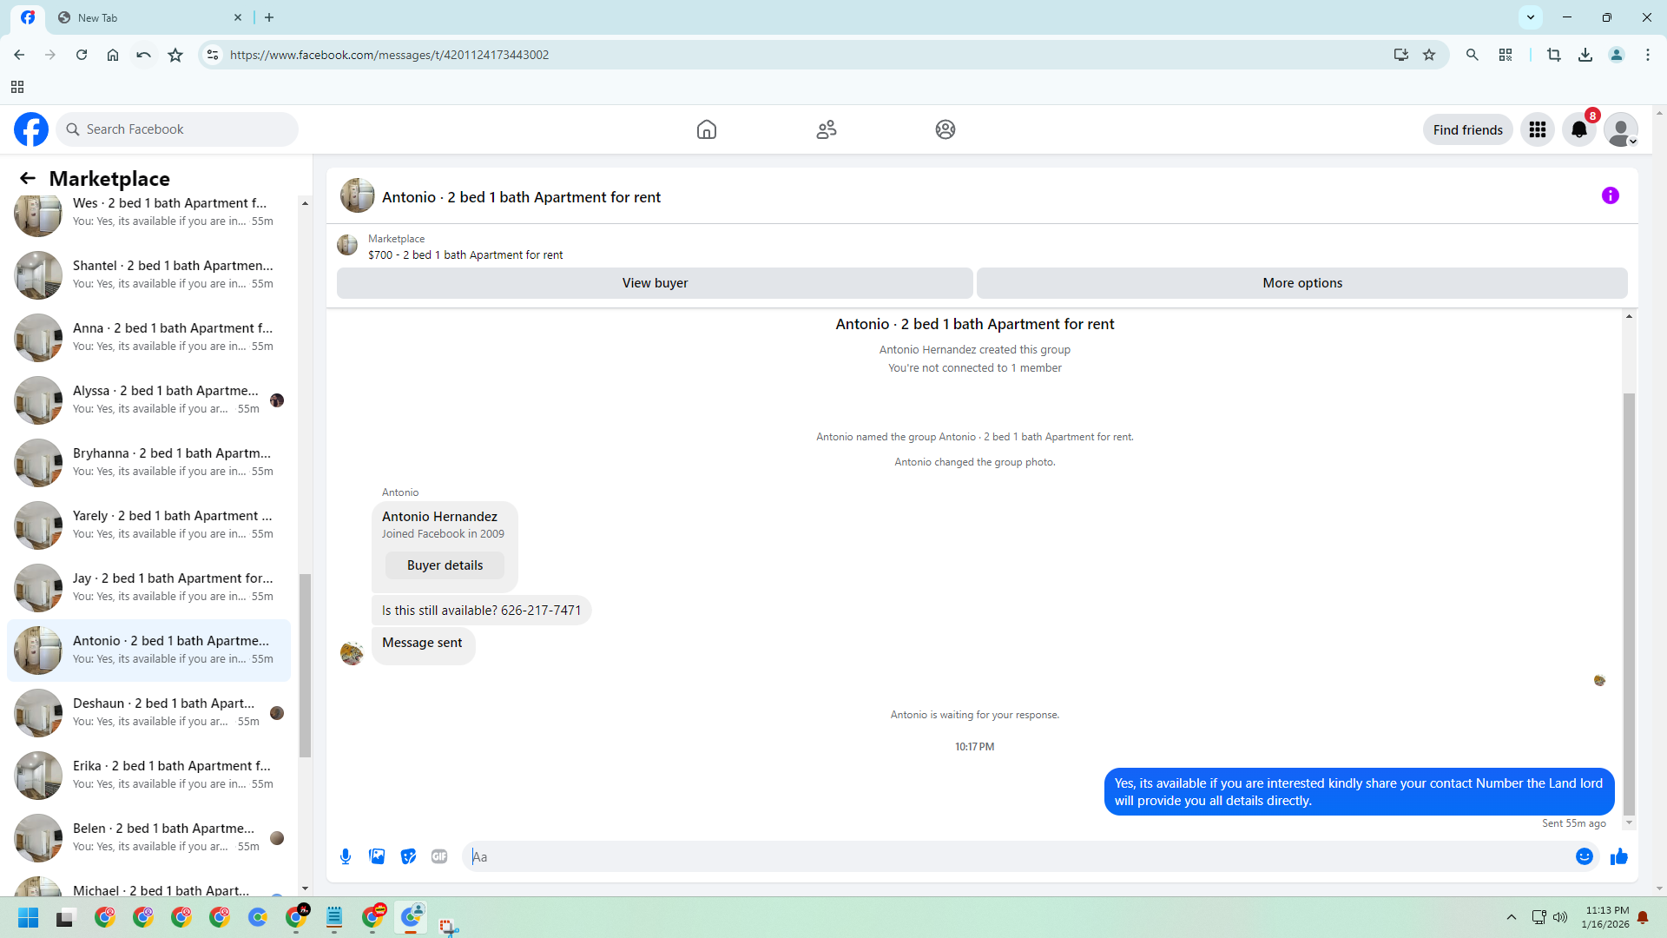Image resolution: width=1667 pixels, height=938 pixels.
Task: Open the sticker picker icon
Action: (x=408, y=856)
